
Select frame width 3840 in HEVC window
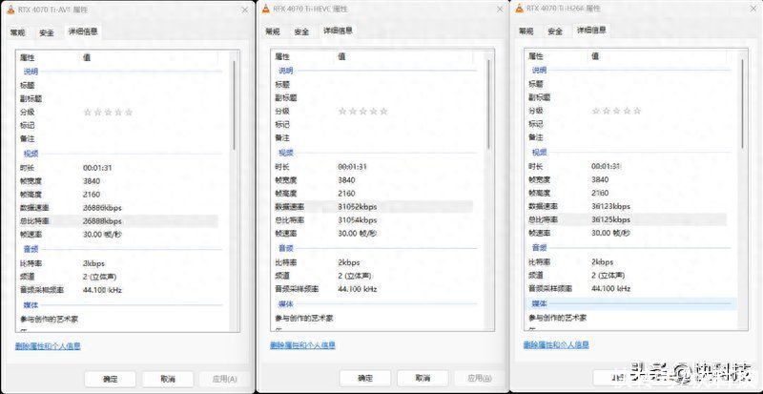click(346, 180)
